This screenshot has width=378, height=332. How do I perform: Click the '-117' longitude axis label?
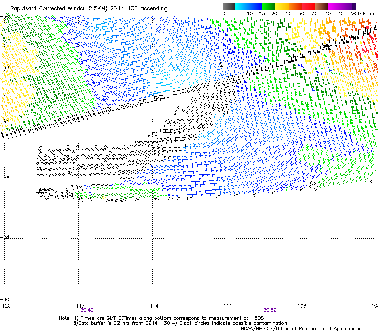(x=78, y=306)
